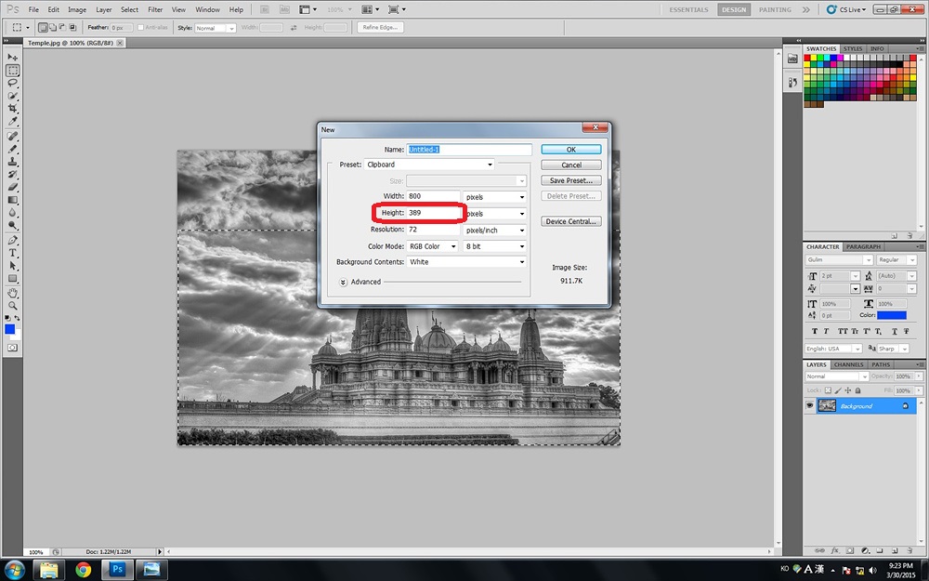Screen dimensions: 929x581
Task: Select the Move tool
Action: pyautogui.click(x=13, y=58)
